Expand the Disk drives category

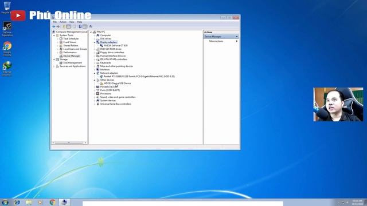pyautogui.click(x=95, y=39)
